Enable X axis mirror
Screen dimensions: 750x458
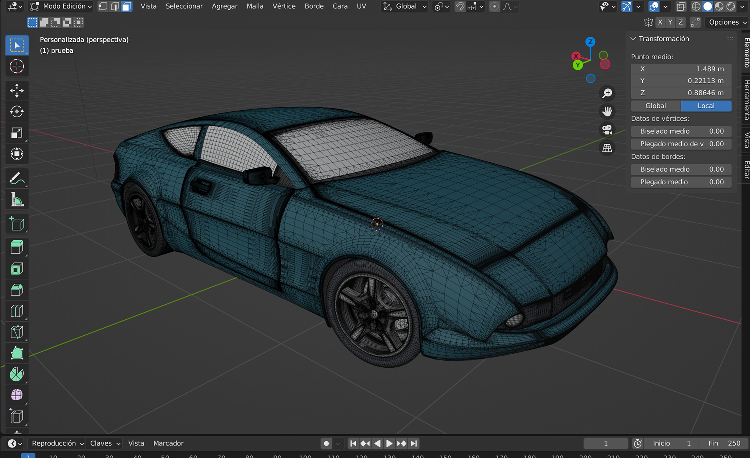[x=660, y=22]
